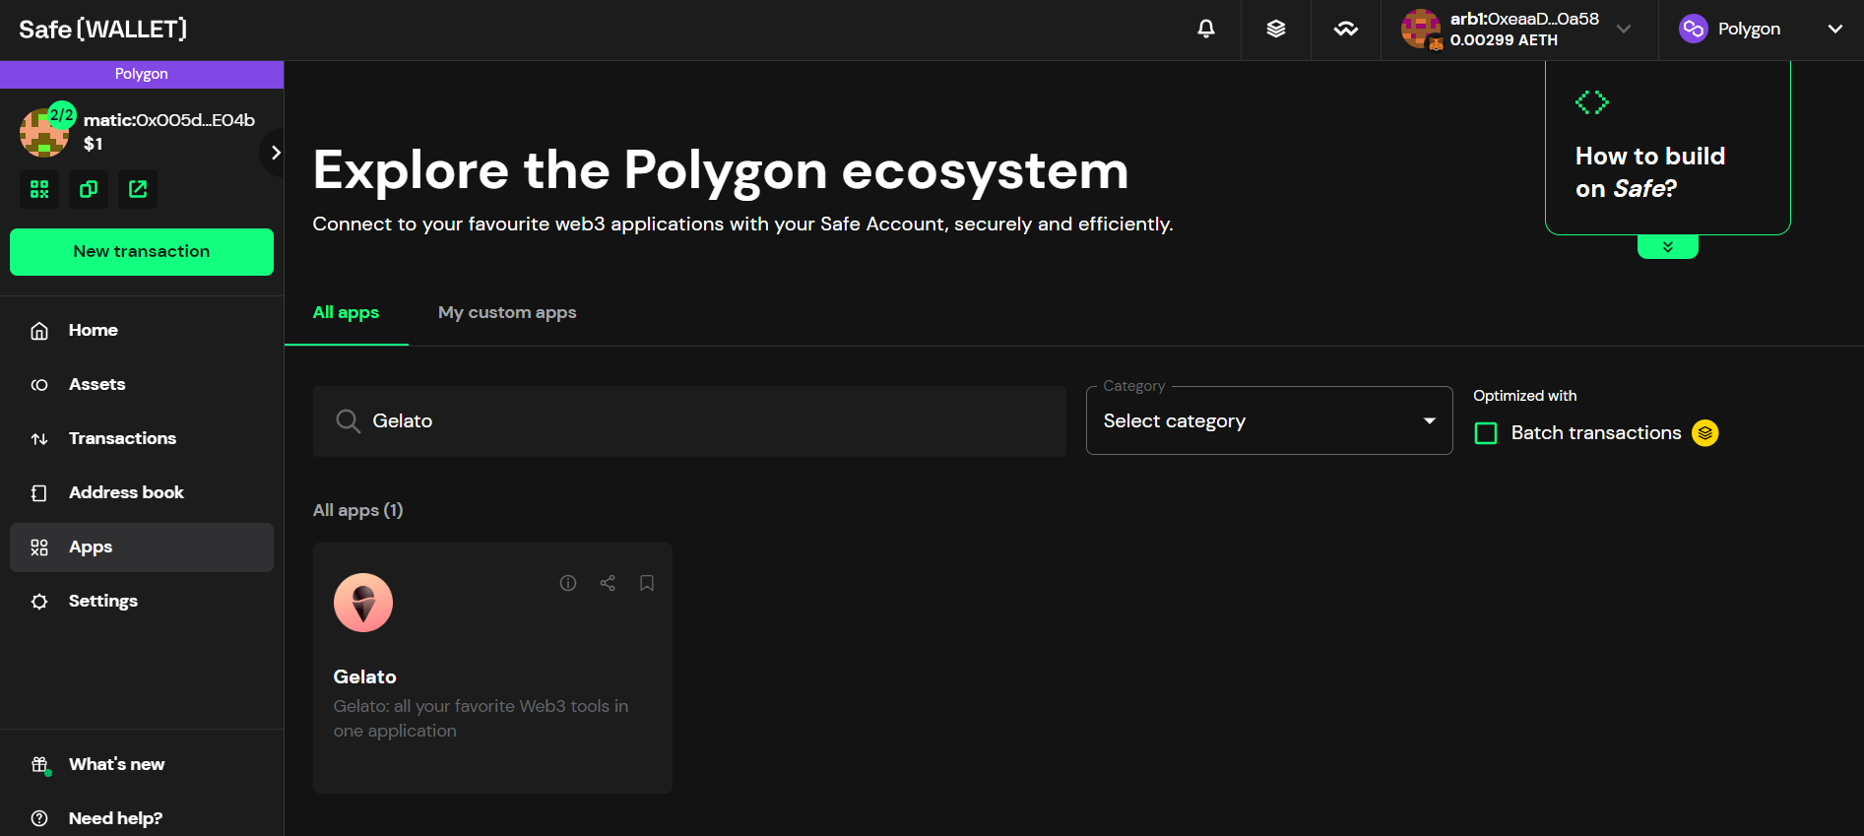Screen dimensions: 1864x836
Task: Click the What's new gift icon
Action: (x=39, y=765)
